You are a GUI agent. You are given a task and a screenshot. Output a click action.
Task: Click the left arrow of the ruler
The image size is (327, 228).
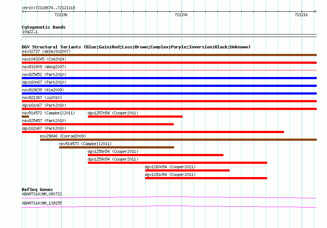23,11
